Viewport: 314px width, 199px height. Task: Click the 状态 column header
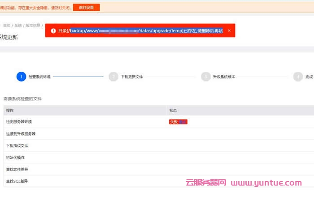(173, 110)
